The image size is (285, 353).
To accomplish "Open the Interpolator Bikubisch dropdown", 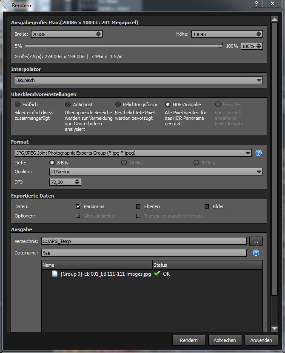I will click(x=139, y=80).
